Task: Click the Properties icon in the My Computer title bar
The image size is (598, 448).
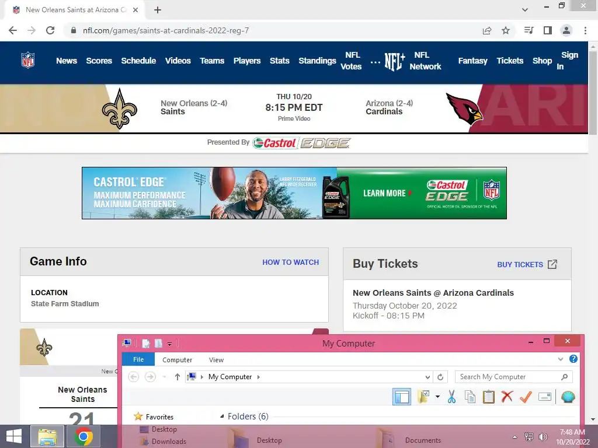Action: coord(145,344)
